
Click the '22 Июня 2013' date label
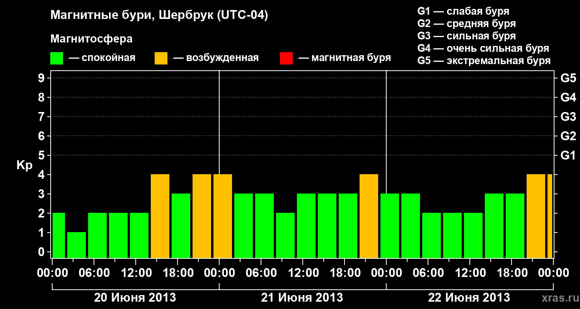469,298
